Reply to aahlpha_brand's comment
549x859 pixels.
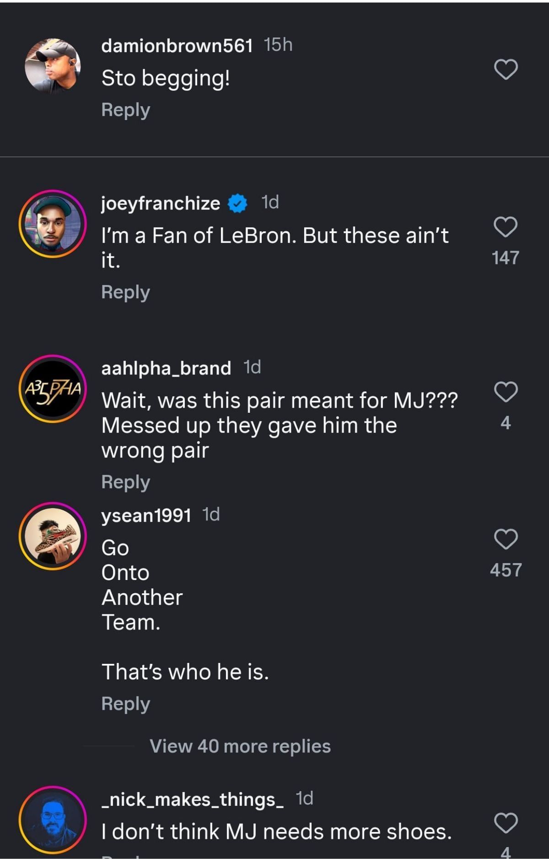click(x=126, y=481)
